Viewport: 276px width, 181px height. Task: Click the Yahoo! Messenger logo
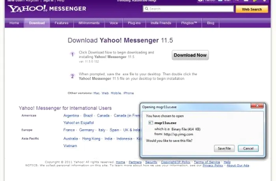pos(47,9)
